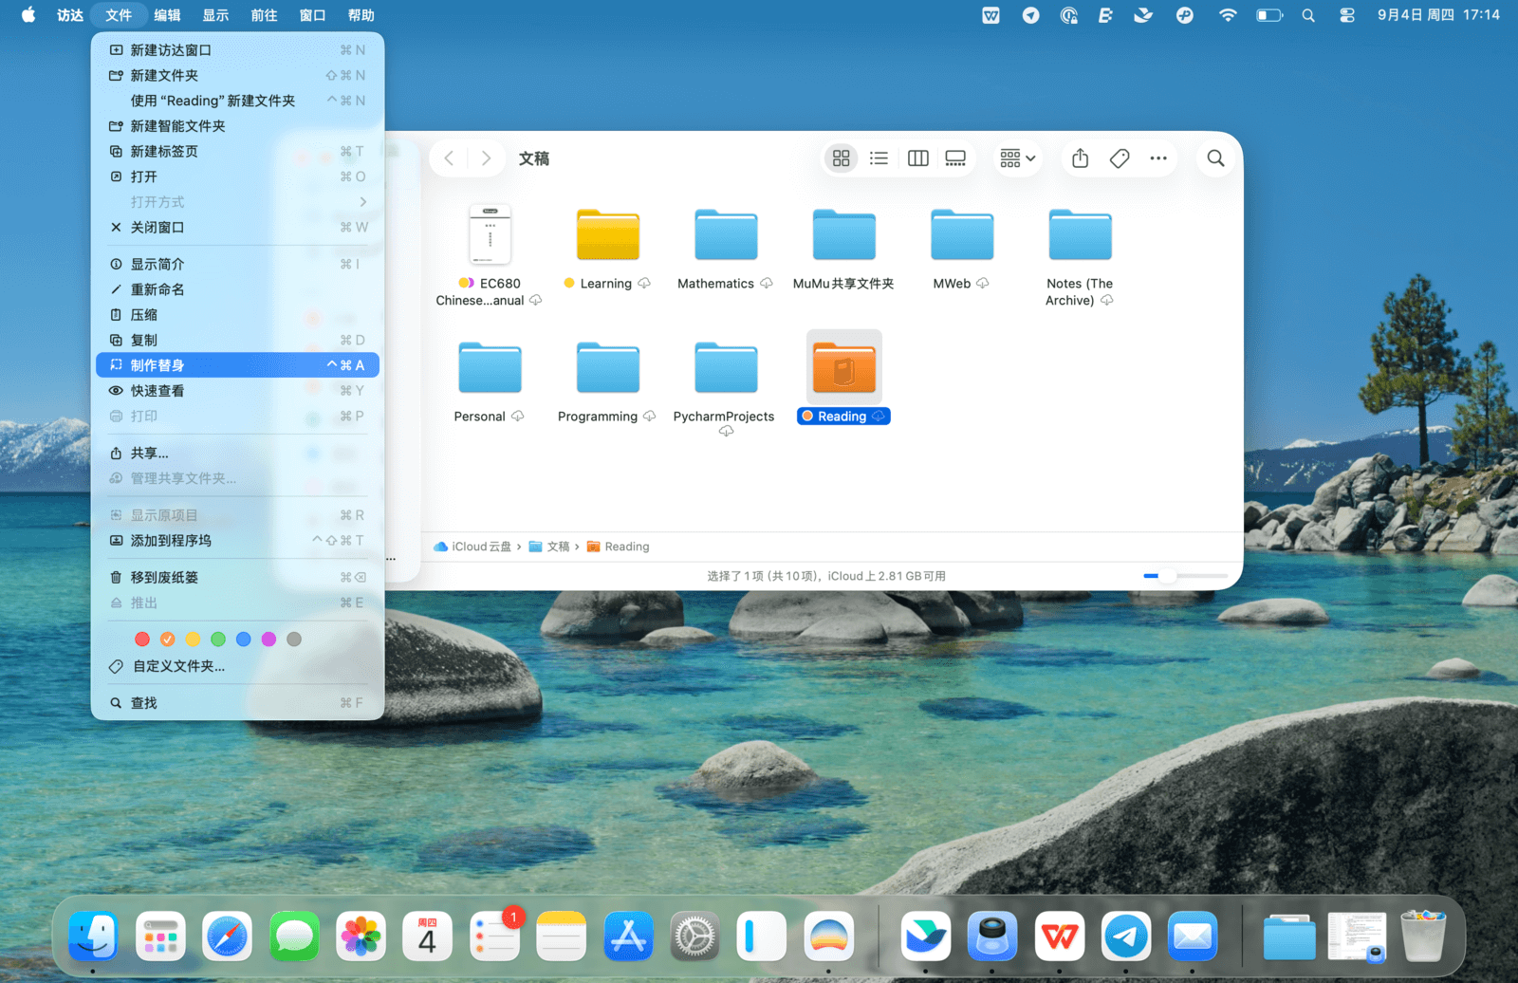This screenshot has height=983, width=1518.
Task: Open the more actions ellipsis button
Action: point(1158,158)
